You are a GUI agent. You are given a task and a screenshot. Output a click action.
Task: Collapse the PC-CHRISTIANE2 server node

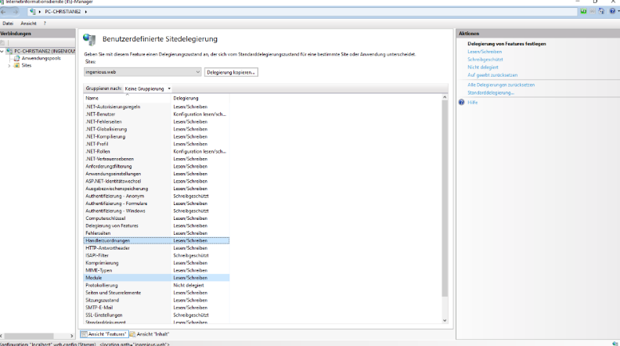click(x=2, y=51)
